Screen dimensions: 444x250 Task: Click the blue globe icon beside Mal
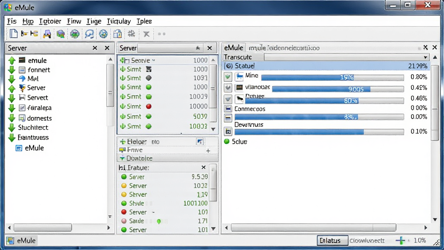pyautogui.click(x=22, y=79)
